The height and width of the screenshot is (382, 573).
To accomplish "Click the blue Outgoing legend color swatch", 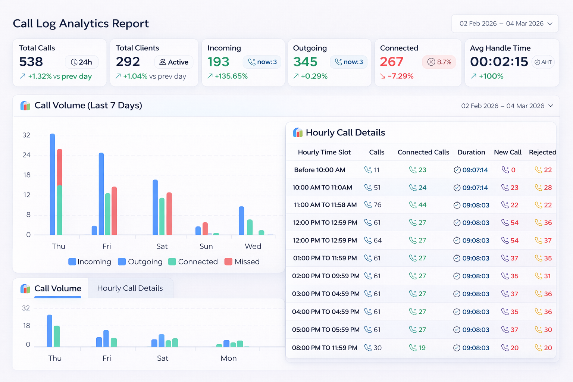I will pos(122,262).
